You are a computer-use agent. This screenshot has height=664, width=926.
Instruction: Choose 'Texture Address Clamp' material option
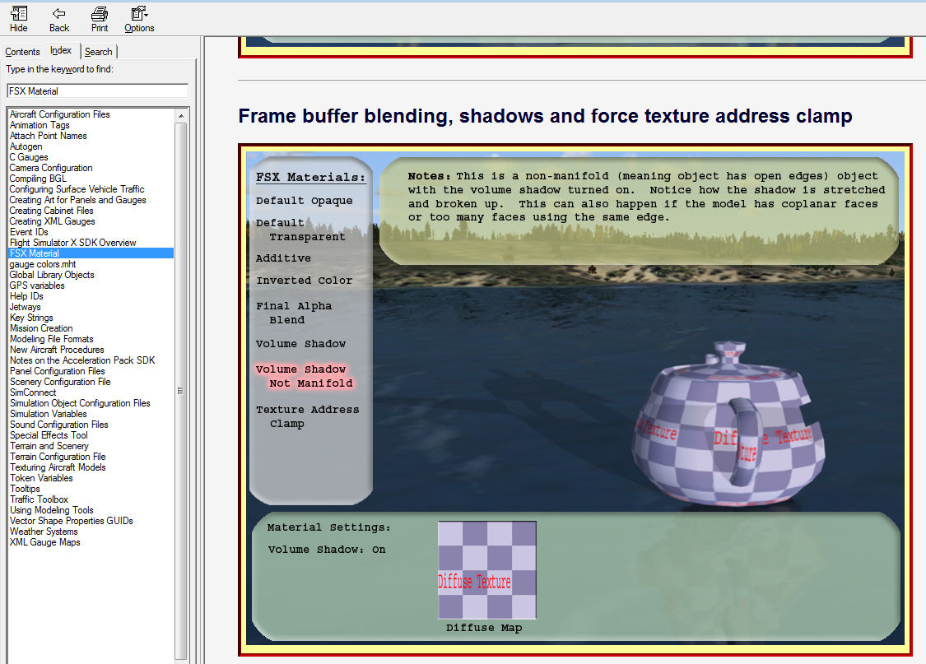pyautogui.click(x=307, y=416)
